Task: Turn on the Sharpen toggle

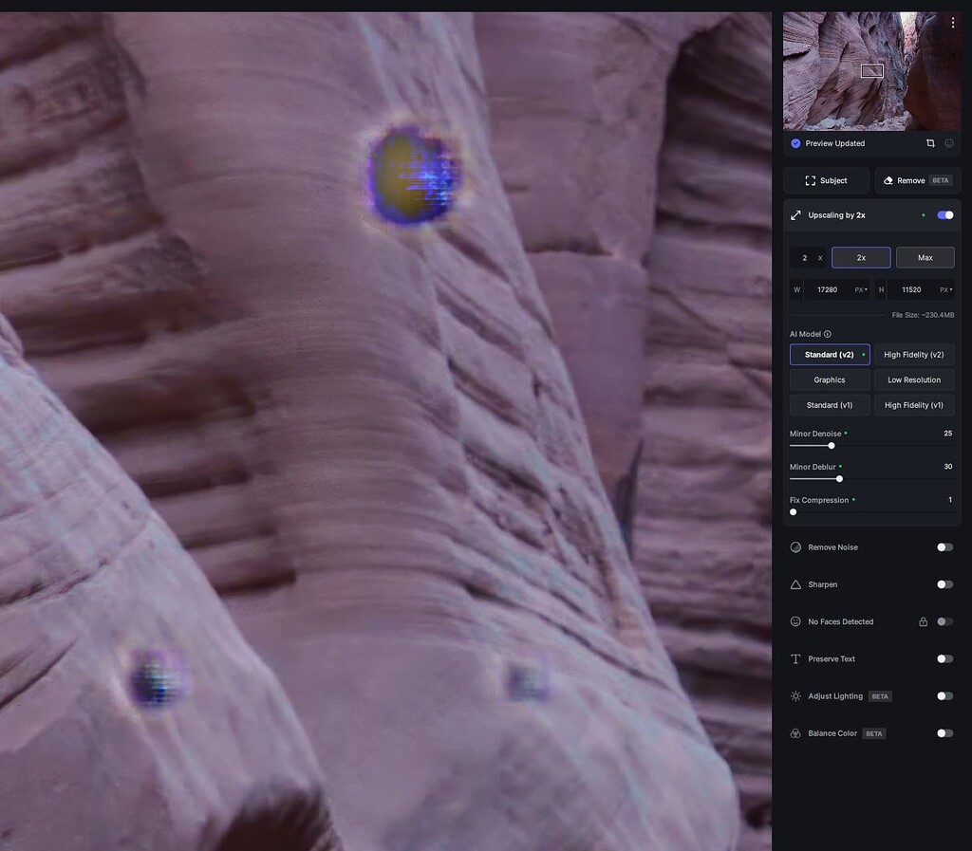Action: (x=945, y=584)
